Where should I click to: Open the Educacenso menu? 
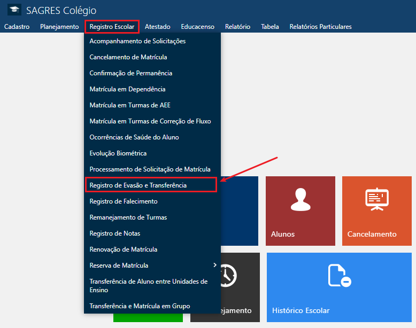(197, 27)
